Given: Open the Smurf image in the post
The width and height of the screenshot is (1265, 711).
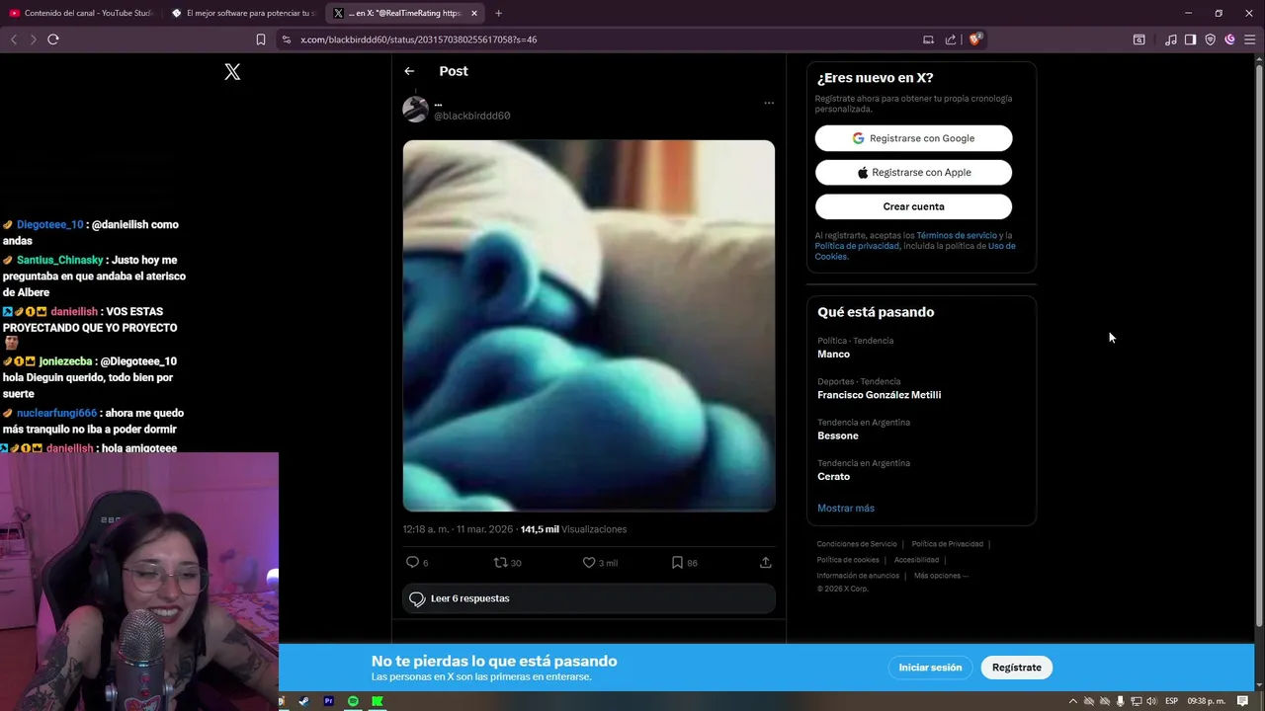Looking at the screenshot, I should [x=589, y=326].
